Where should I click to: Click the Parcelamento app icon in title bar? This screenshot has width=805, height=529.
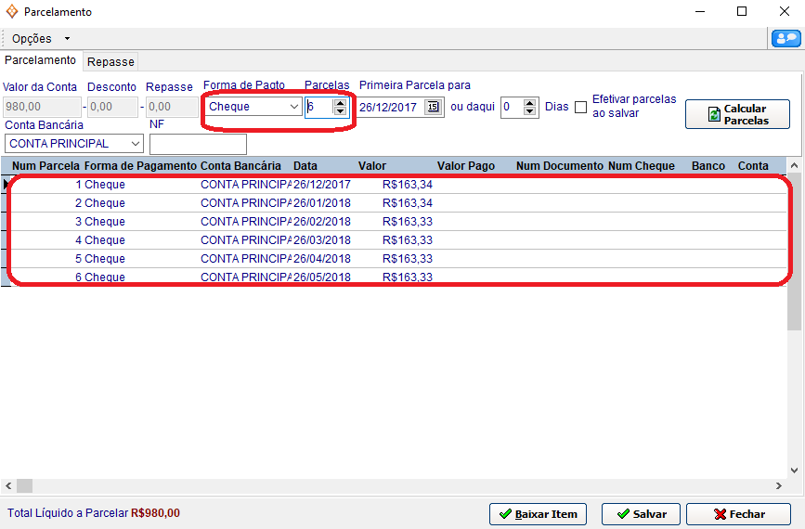11,12
